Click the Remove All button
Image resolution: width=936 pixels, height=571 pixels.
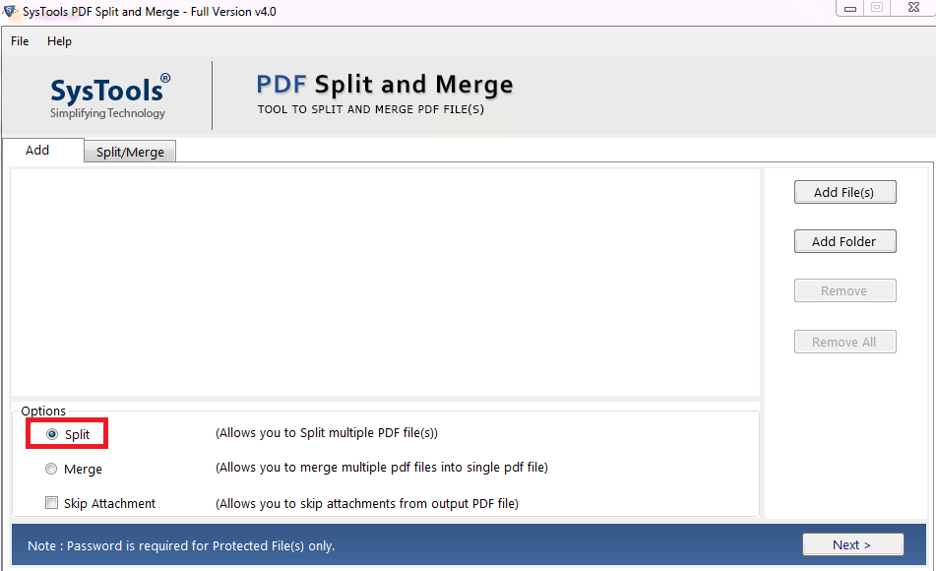[844, 343]
